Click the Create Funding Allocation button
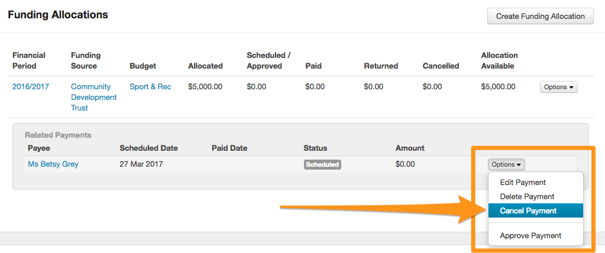This screenshot has height=253, width=605. pyautogui.click(x=540, y=16)
